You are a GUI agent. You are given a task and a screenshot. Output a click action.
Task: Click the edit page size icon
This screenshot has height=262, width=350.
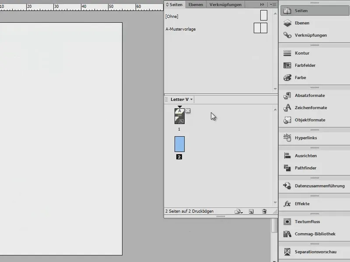pos(238,211)
